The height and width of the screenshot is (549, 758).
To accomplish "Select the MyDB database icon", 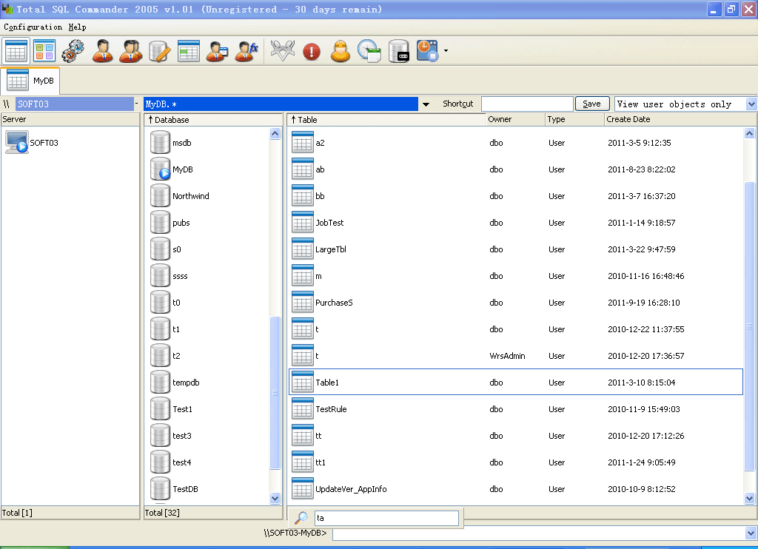I will pyautogui.click(x=160, y=169).
